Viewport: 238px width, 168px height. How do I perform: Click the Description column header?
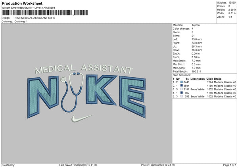[x=198, y=79]
